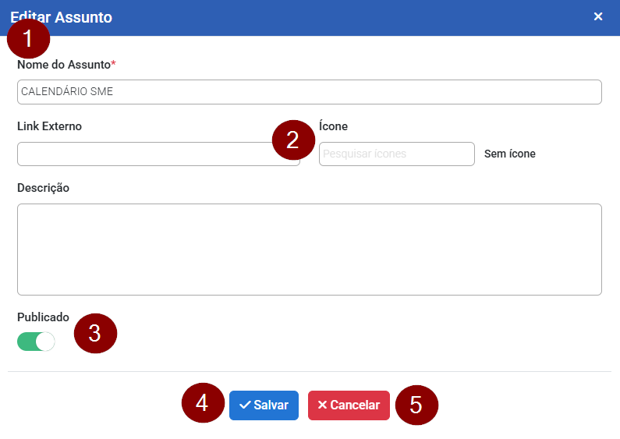Select the number 4 marker near Salvar
Image resolution: width=620 pixels, height=439 pixels.
tap(203, 404)
